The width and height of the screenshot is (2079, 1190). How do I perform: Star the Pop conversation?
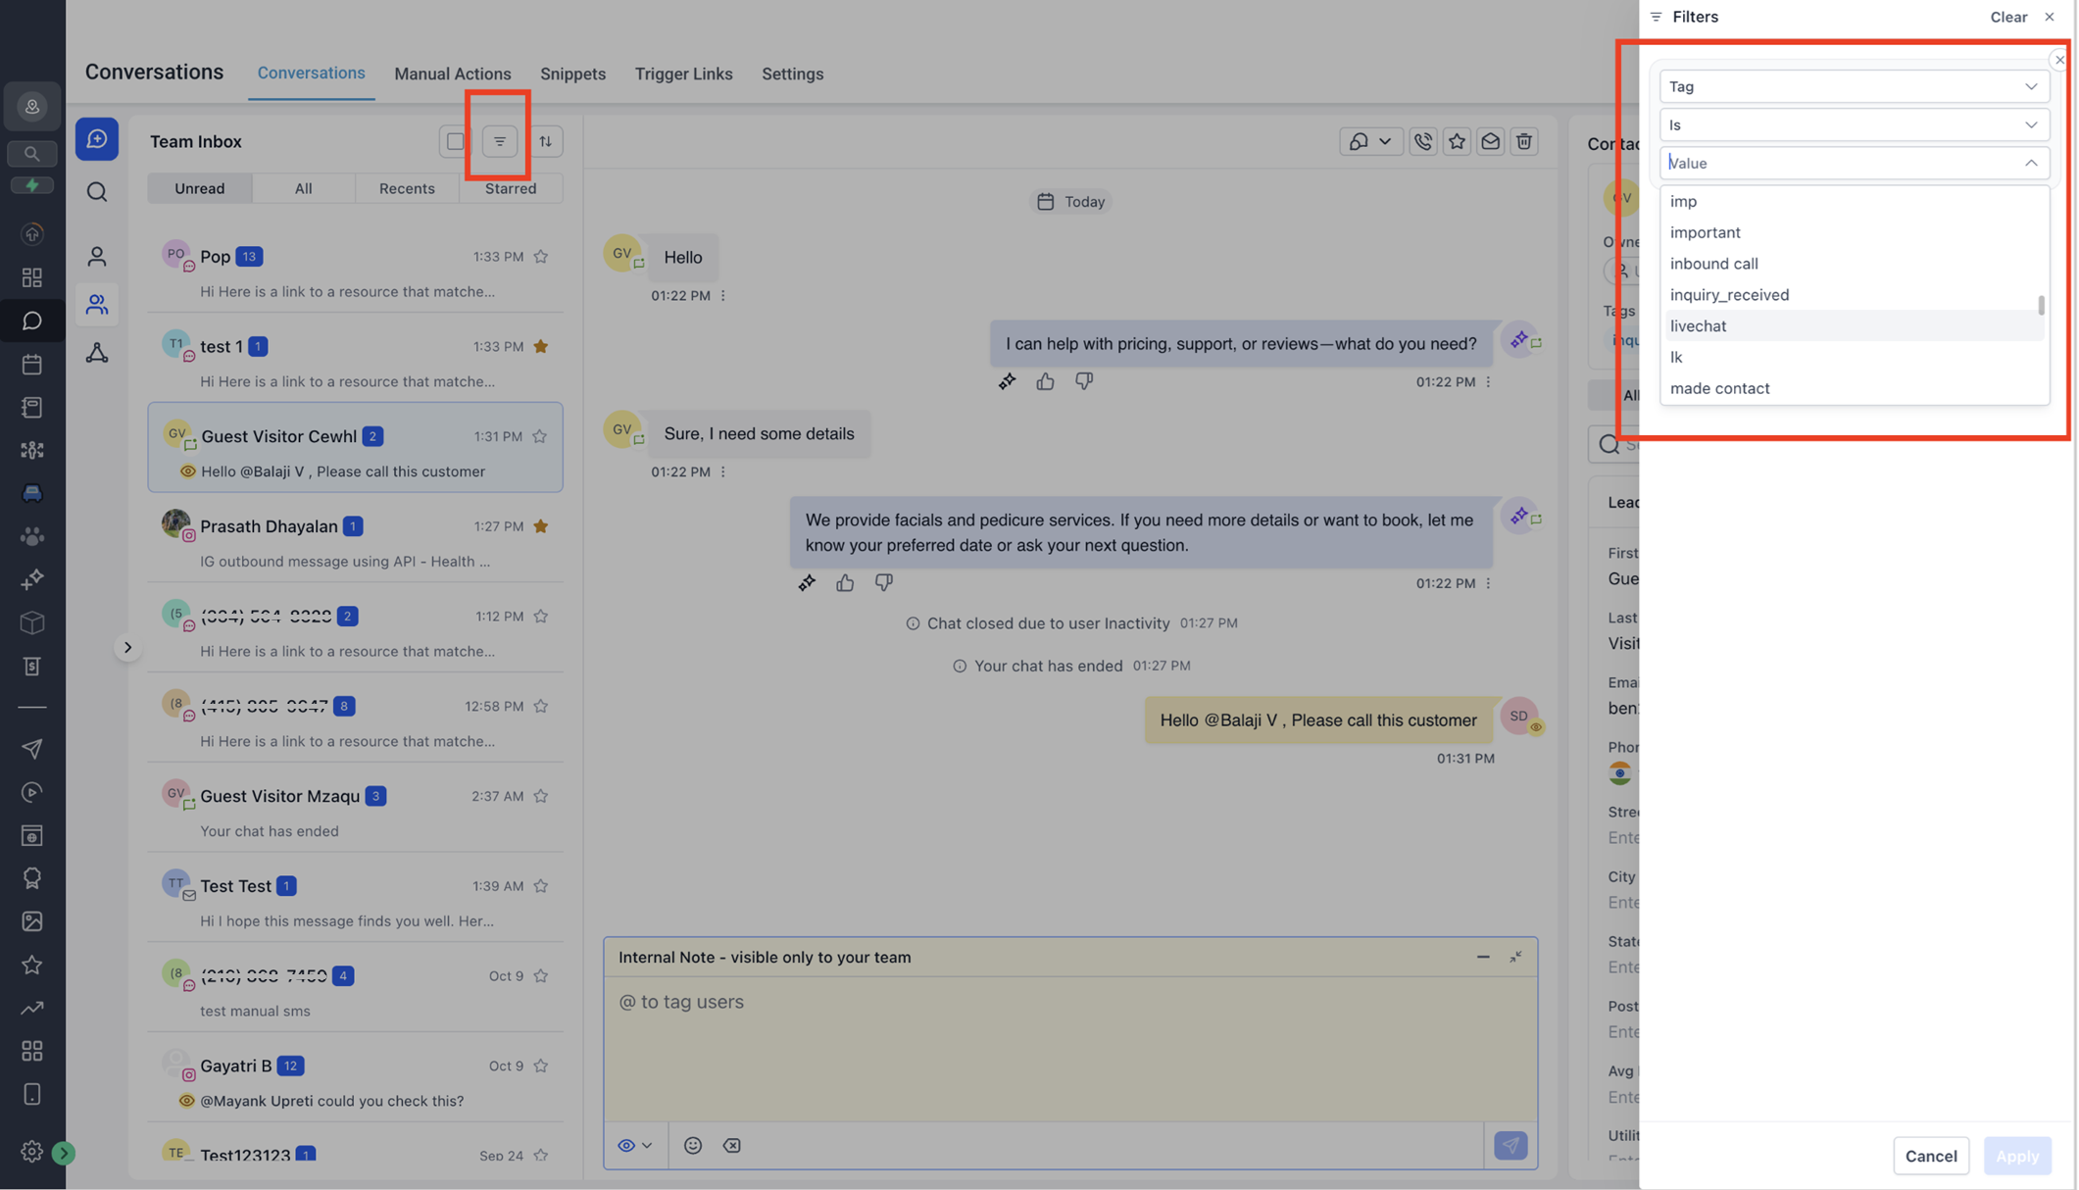[541, 257]
